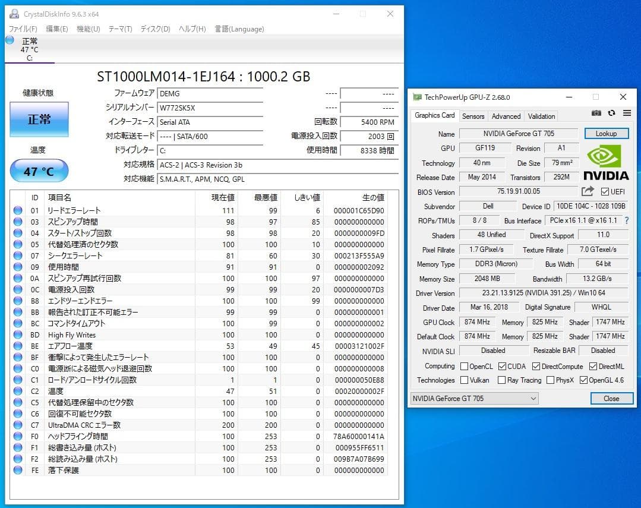
Task: Click the BIOS version share/export icon
Action: 588,191
